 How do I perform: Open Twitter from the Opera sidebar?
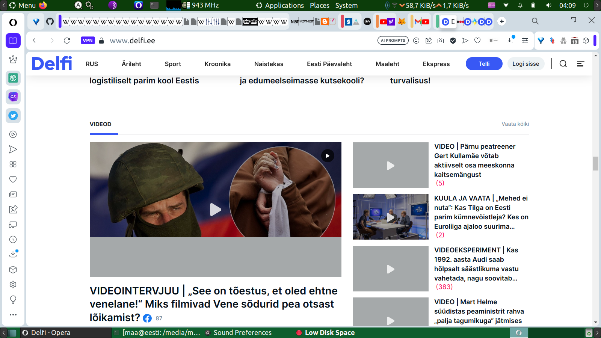pyautogui.click(x=13, y=116)
